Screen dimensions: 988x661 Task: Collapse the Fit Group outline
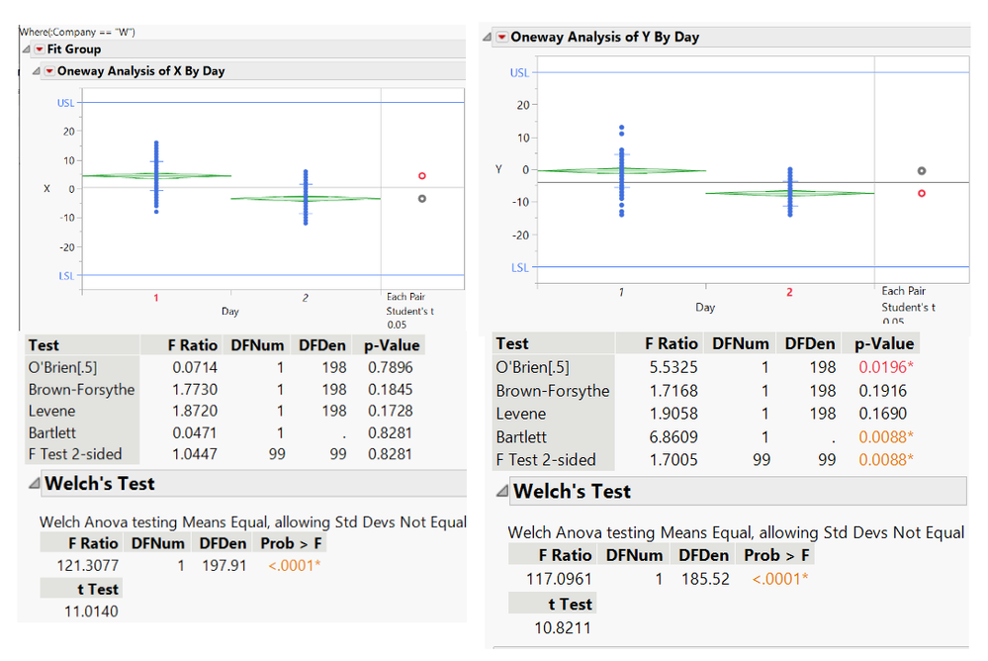click(26, 49)
